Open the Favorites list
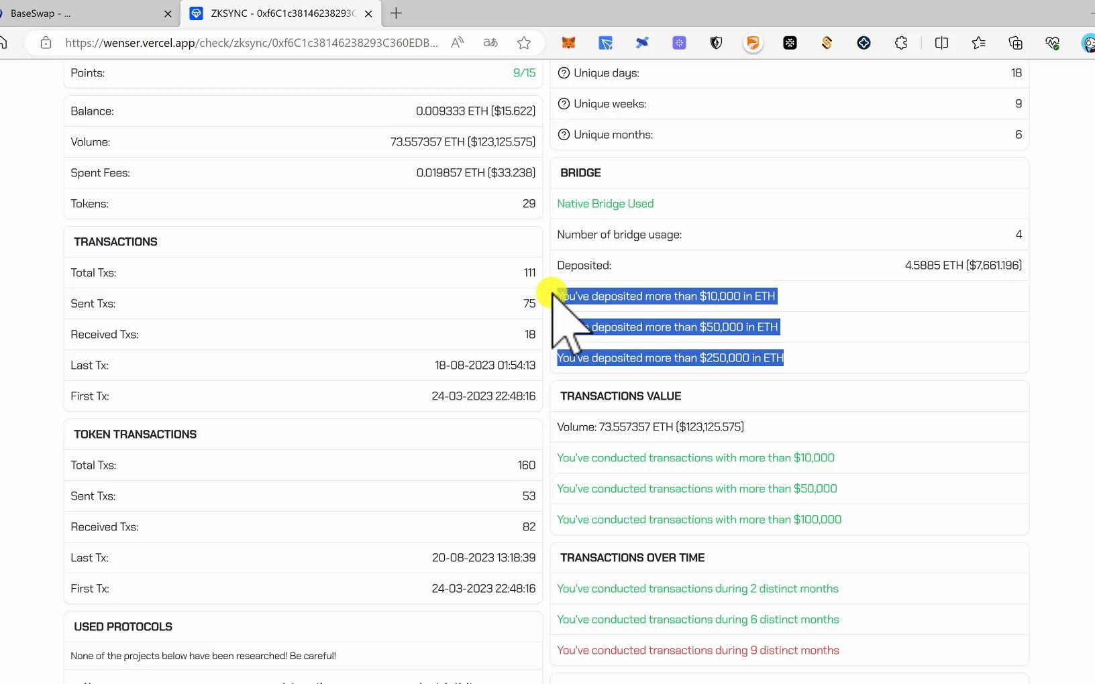 pyautogui.click(x=978, y=43)
